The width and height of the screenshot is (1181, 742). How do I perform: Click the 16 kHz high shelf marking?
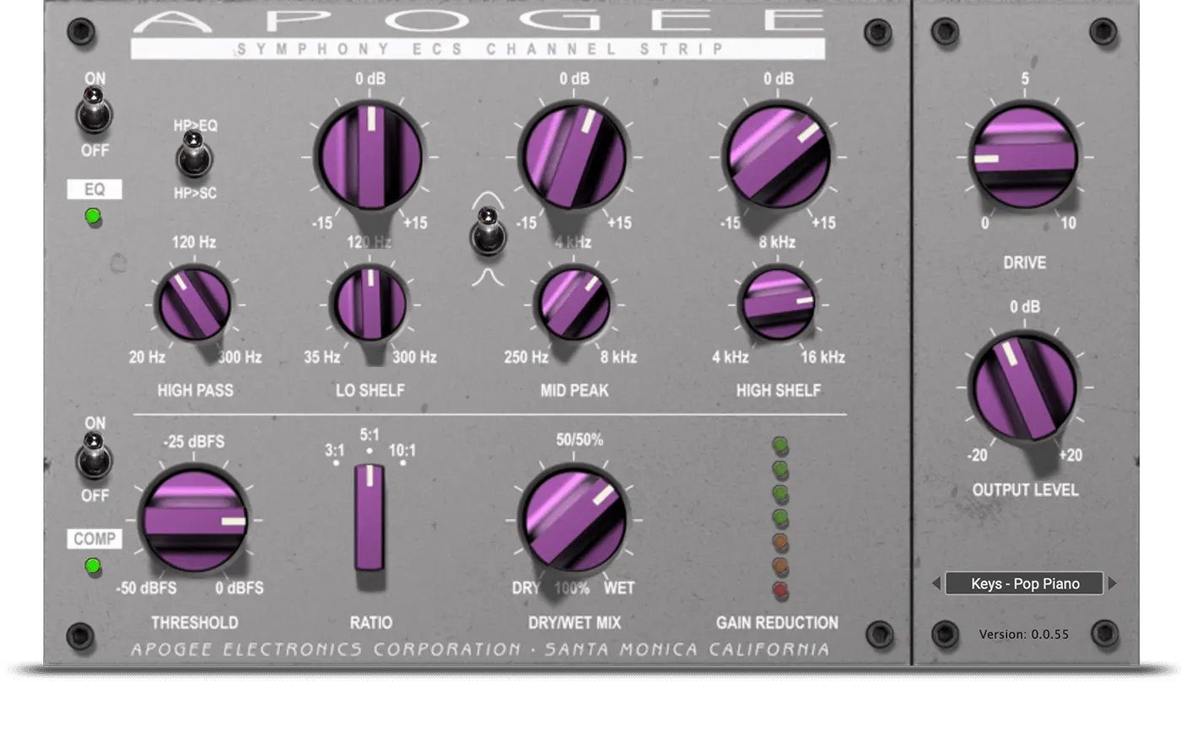pyautogui.click(x=822, y=358)
